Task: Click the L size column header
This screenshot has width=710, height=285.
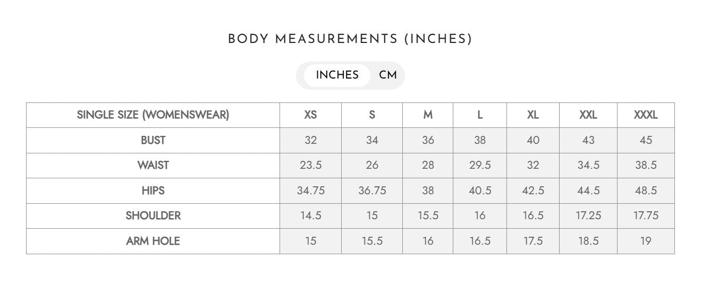Action: 480,115
